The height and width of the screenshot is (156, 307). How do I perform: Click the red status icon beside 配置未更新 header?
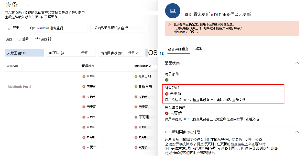187,15
